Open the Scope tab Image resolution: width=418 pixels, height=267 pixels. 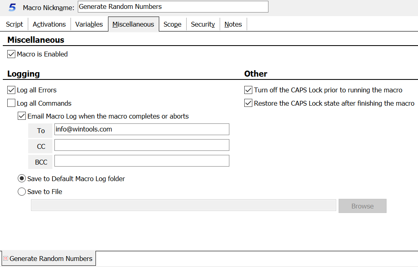coord(173,24)
